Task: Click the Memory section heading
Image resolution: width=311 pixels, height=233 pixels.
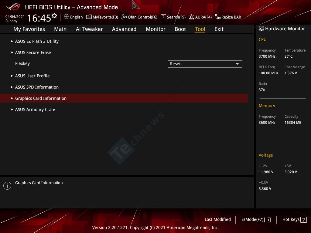Action: (x=267, y=106)
